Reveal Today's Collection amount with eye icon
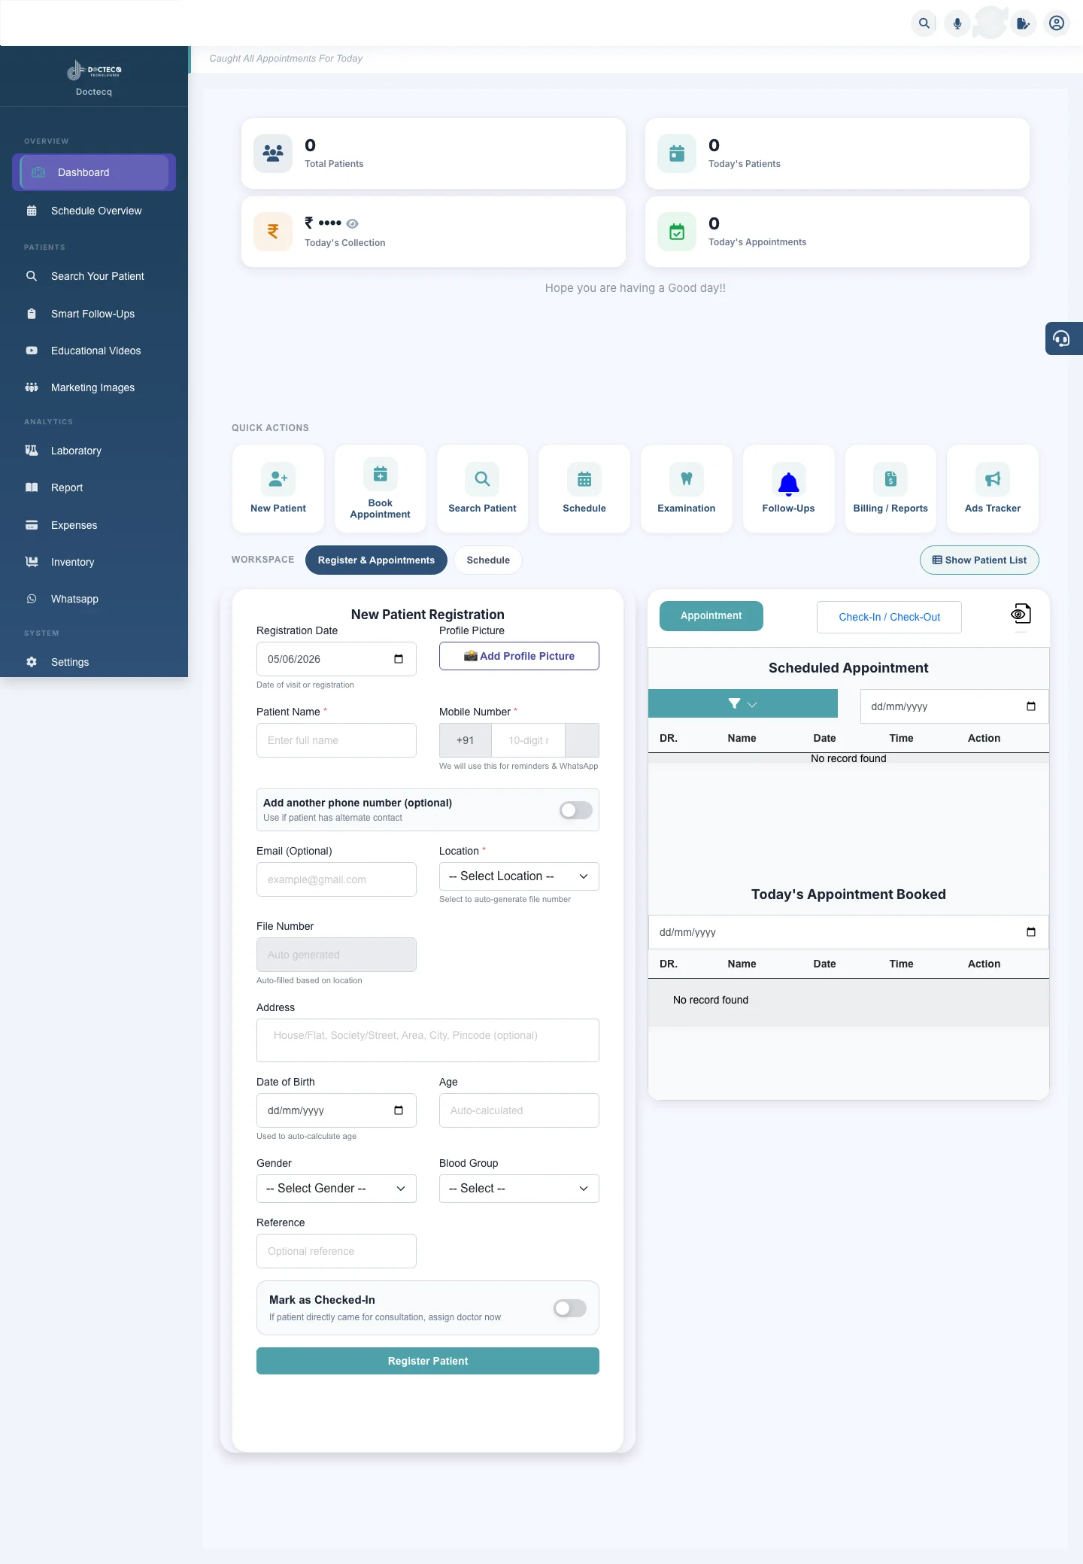Image resolution: width=1083 pixels, height=1564 pixels. [353, 223]
